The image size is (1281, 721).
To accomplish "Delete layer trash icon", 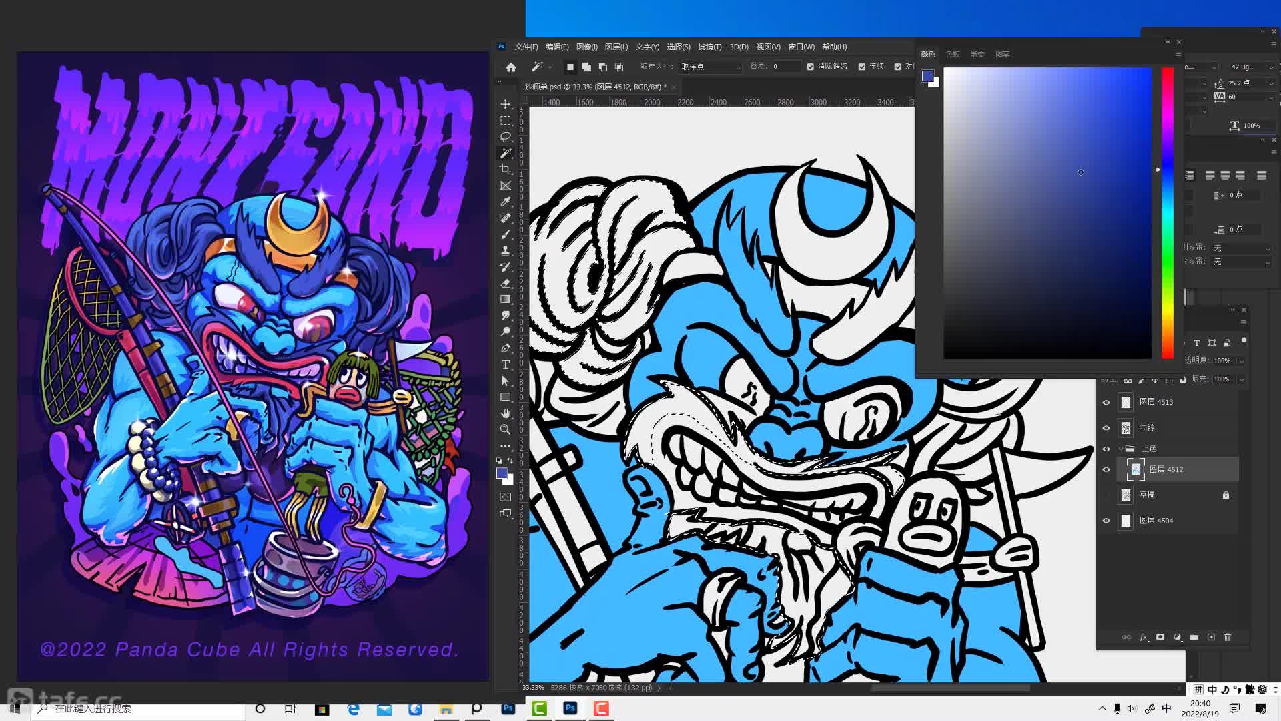I will tap(1228, 637).
